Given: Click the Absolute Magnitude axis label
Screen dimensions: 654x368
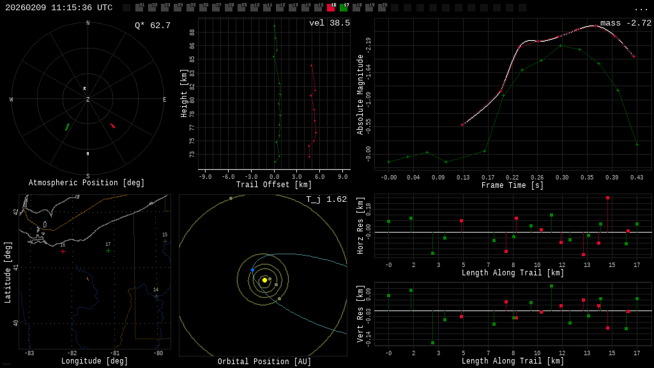Looking at the screenshot, I should [360, 95].
